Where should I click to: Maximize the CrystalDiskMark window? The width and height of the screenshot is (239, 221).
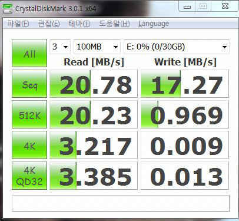(x=203, y=6)
